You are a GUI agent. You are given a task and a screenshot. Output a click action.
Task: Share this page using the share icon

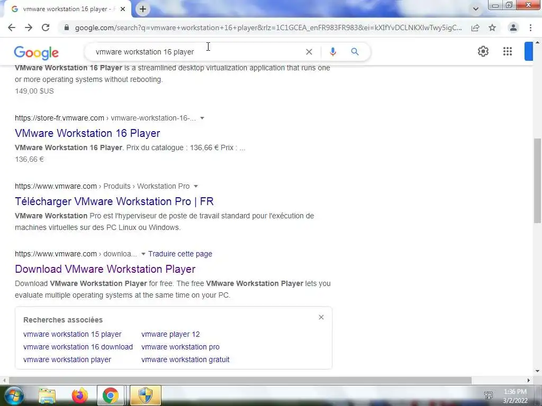[475, 27]
